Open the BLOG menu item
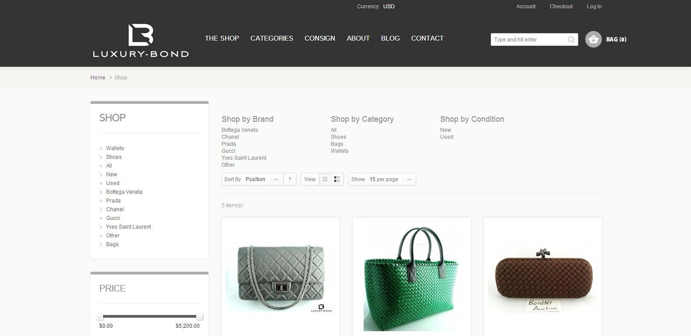The width and height of the screenshot is (691, 336). click(390, 38)
